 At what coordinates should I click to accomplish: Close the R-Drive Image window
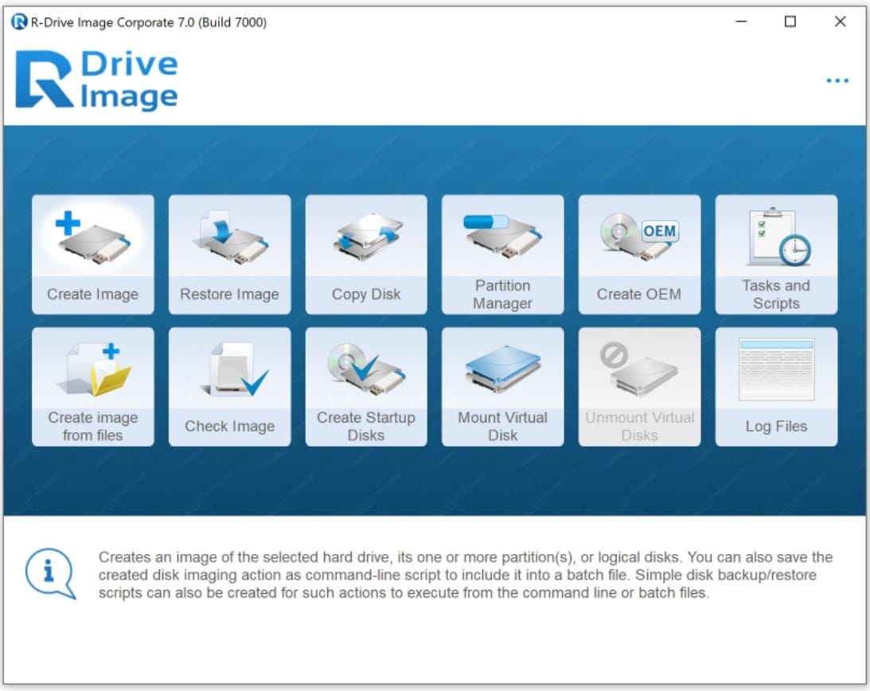tap(840, 22)
